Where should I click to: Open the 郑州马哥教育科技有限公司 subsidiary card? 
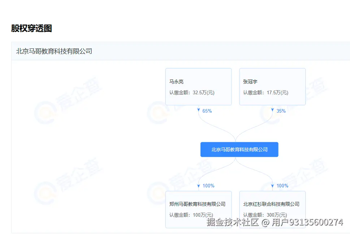pos(198,209)
